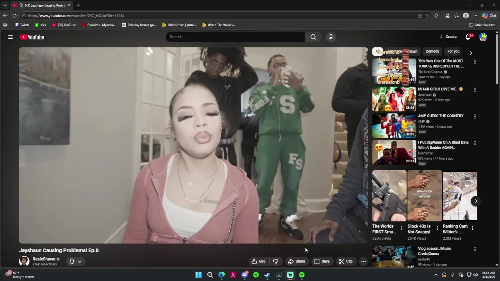The image size is (500, 281).
Task: Open more actions under the video
Action: (363, 261)
